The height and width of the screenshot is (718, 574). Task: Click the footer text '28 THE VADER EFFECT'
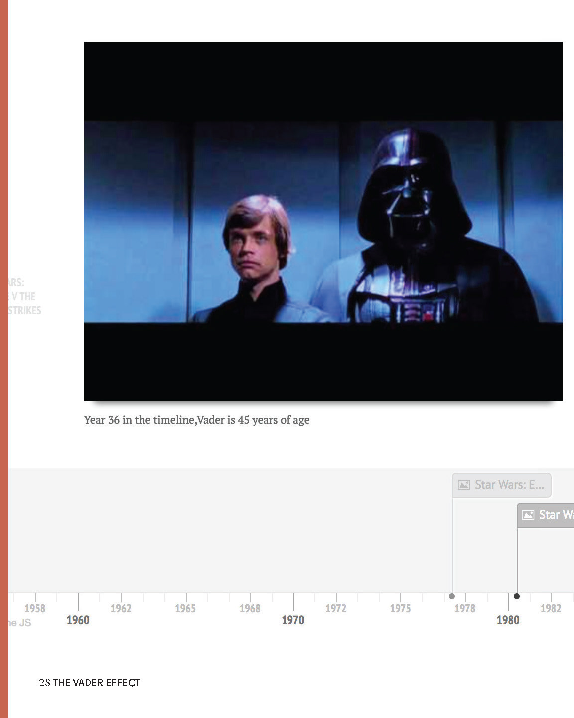[x=90, y=683]
